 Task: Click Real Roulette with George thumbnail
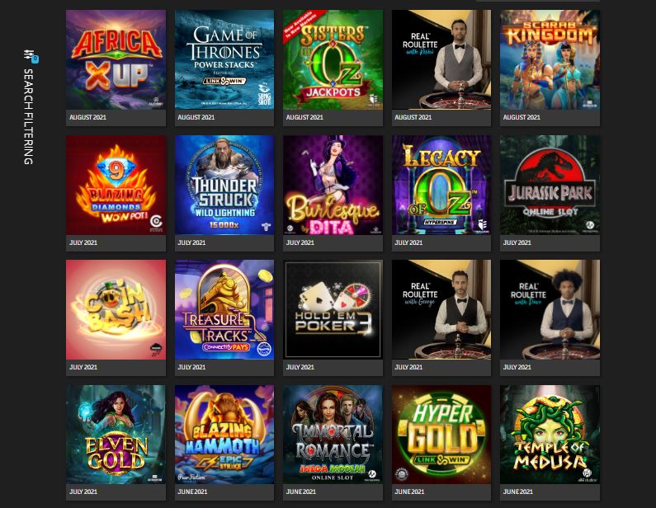point(441,309)
